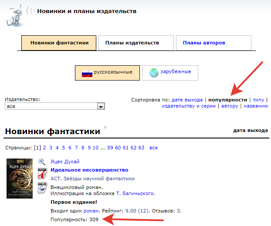Click the large Новинки фантастики section heading

[x=53, y=132]
